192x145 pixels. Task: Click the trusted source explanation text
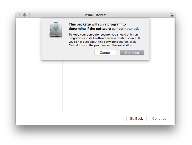(x=104, y=40)
